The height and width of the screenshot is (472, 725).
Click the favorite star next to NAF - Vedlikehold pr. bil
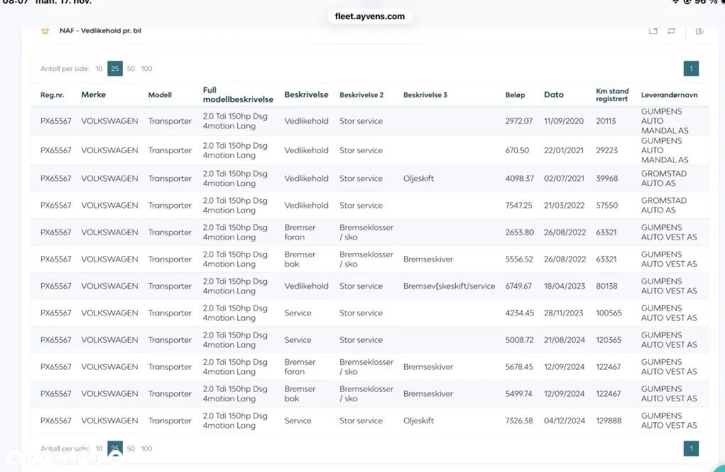click(x=45, y=31)
